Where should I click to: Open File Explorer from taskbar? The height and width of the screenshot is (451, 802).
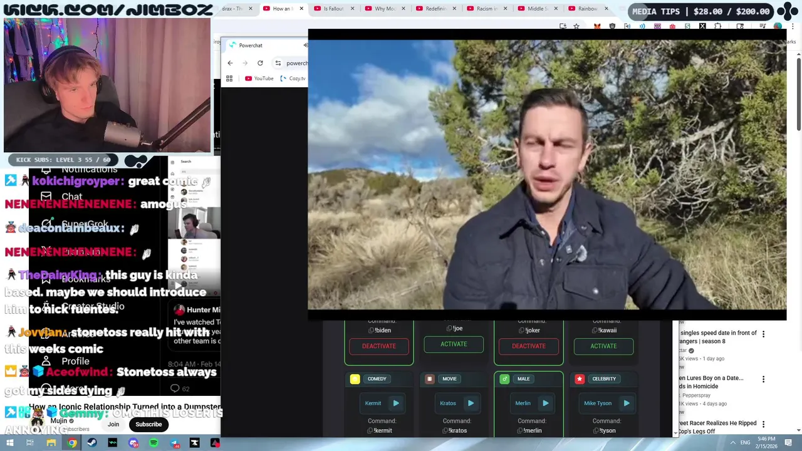(x=51, y=443)
